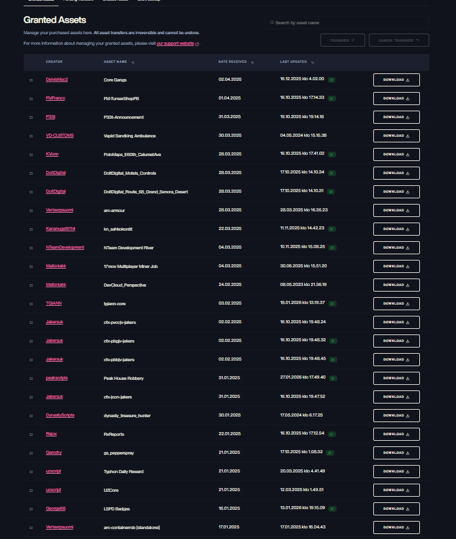Image resolution: width=456 pixels, height=539 pixels.
Task: Click the update badge on LSPD Badges row
Action: [333, 509]
